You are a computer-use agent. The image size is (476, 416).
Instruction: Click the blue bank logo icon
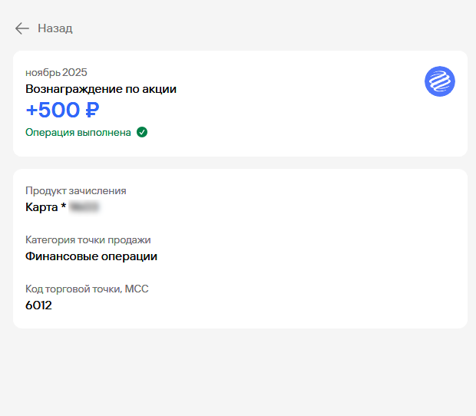tap(440, 81)
